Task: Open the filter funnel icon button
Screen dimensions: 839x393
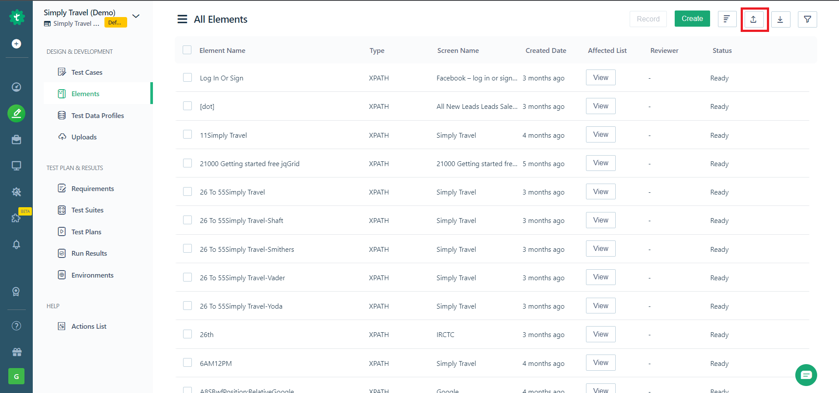Action: pyautogui.click(x=808, y=19)
